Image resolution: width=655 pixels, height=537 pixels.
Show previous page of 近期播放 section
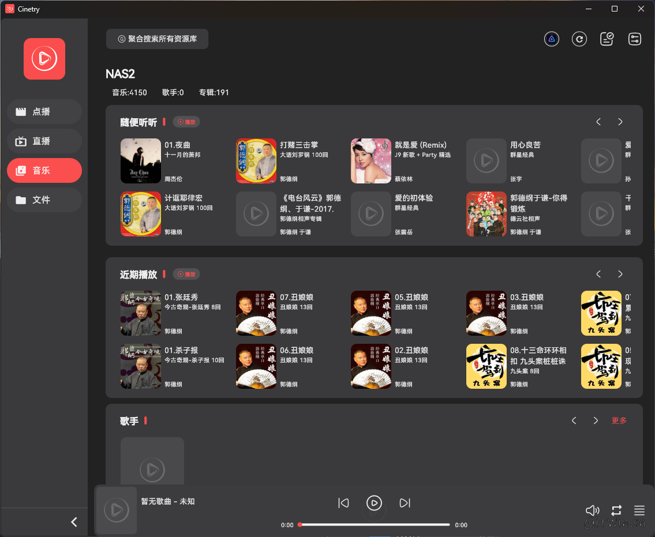click(598, 274)
